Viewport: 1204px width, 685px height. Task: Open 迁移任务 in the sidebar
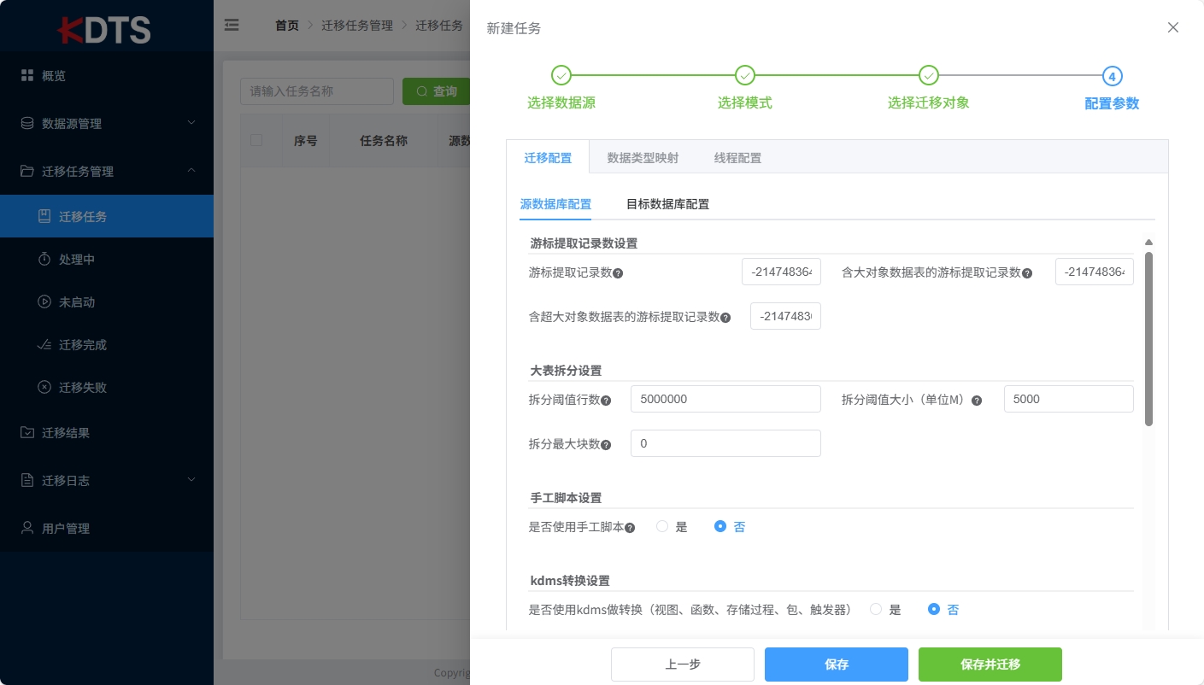coord(107,216)
